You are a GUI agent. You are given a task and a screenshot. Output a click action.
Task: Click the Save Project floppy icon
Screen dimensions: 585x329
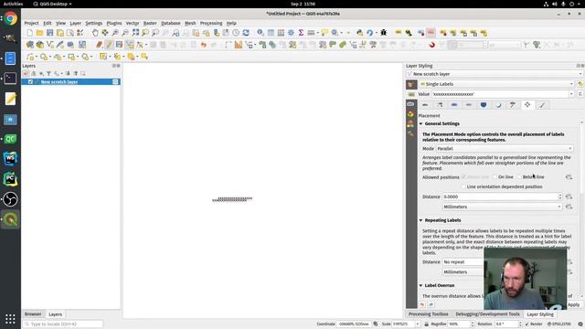49,33
